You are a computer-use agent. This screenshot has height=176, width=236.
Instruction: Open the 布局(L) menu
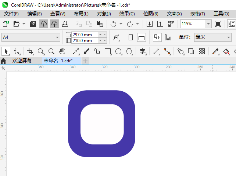point(81,14)
